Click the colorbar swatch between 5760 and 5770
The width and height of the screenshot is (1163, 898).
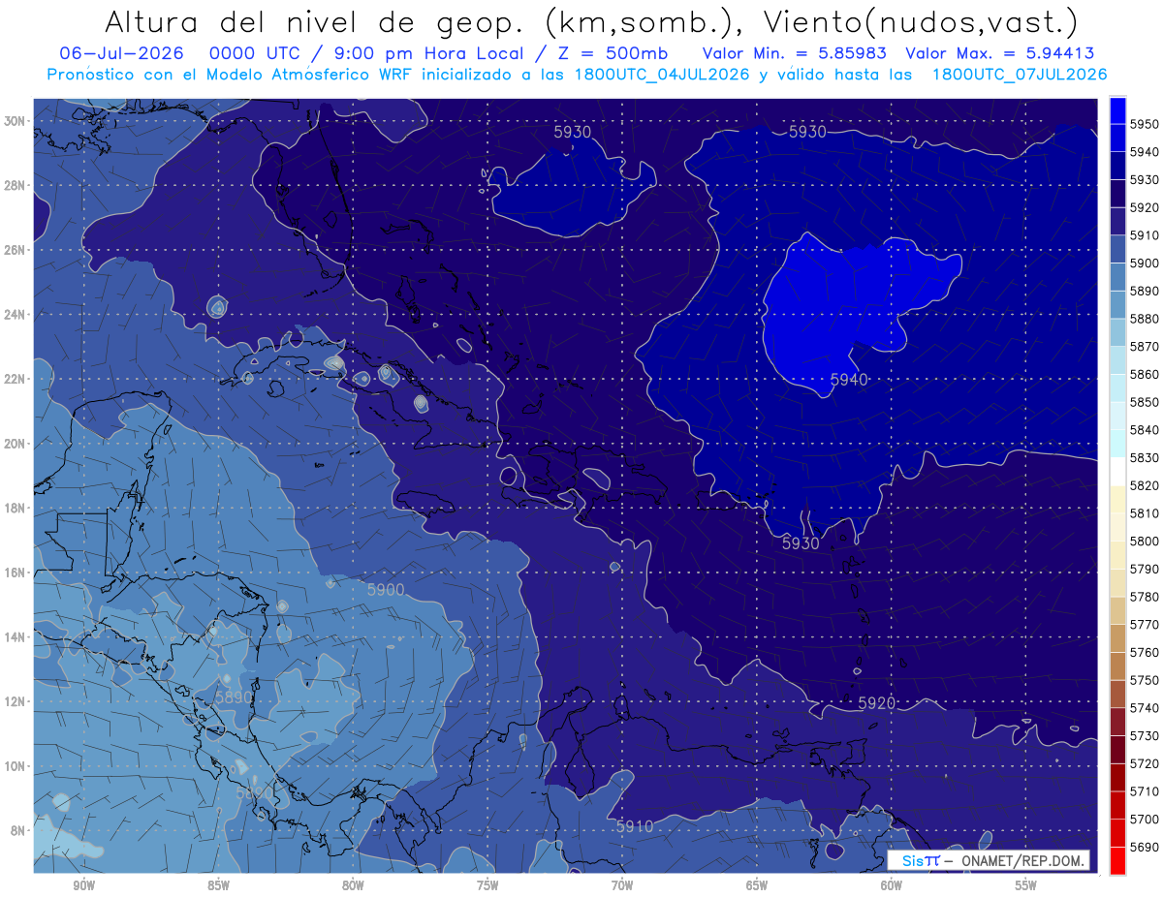click(1117, 638)
